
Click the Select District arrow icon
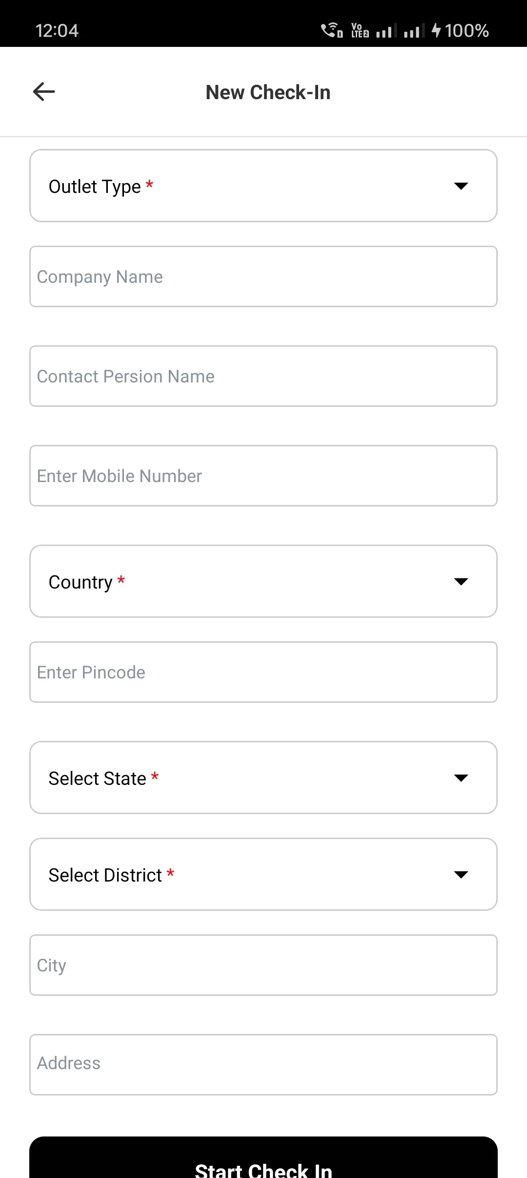[x=461, y=875]
